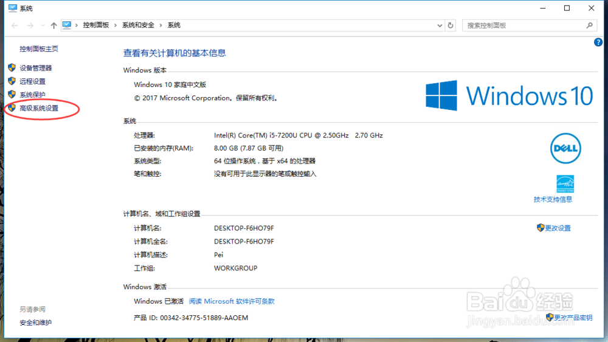Image resolution: width=608 pixels, height=342 pixels.
Task: Click system window icon in title bar
Action: coord(12,8)
